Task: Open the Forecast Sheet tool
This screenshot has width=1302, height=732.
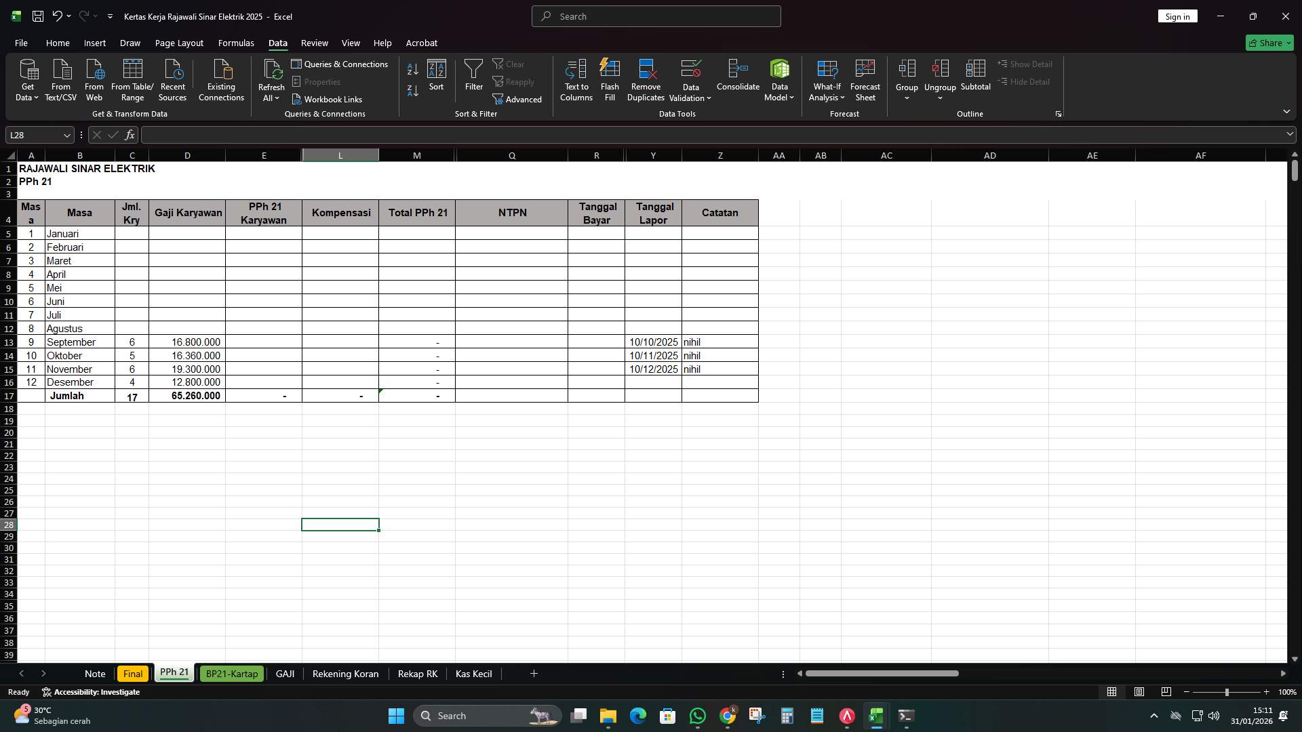Action: [x=865, y=79]
